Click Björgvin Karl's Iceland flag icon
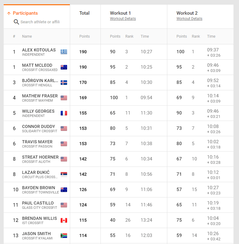Image resolution: width=239 pixels, height=244 pixels. [x=64, y=82]
